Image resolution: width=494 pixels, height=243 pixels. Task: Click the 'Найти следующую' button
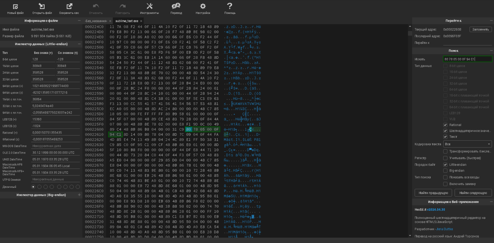coord(473,193)
